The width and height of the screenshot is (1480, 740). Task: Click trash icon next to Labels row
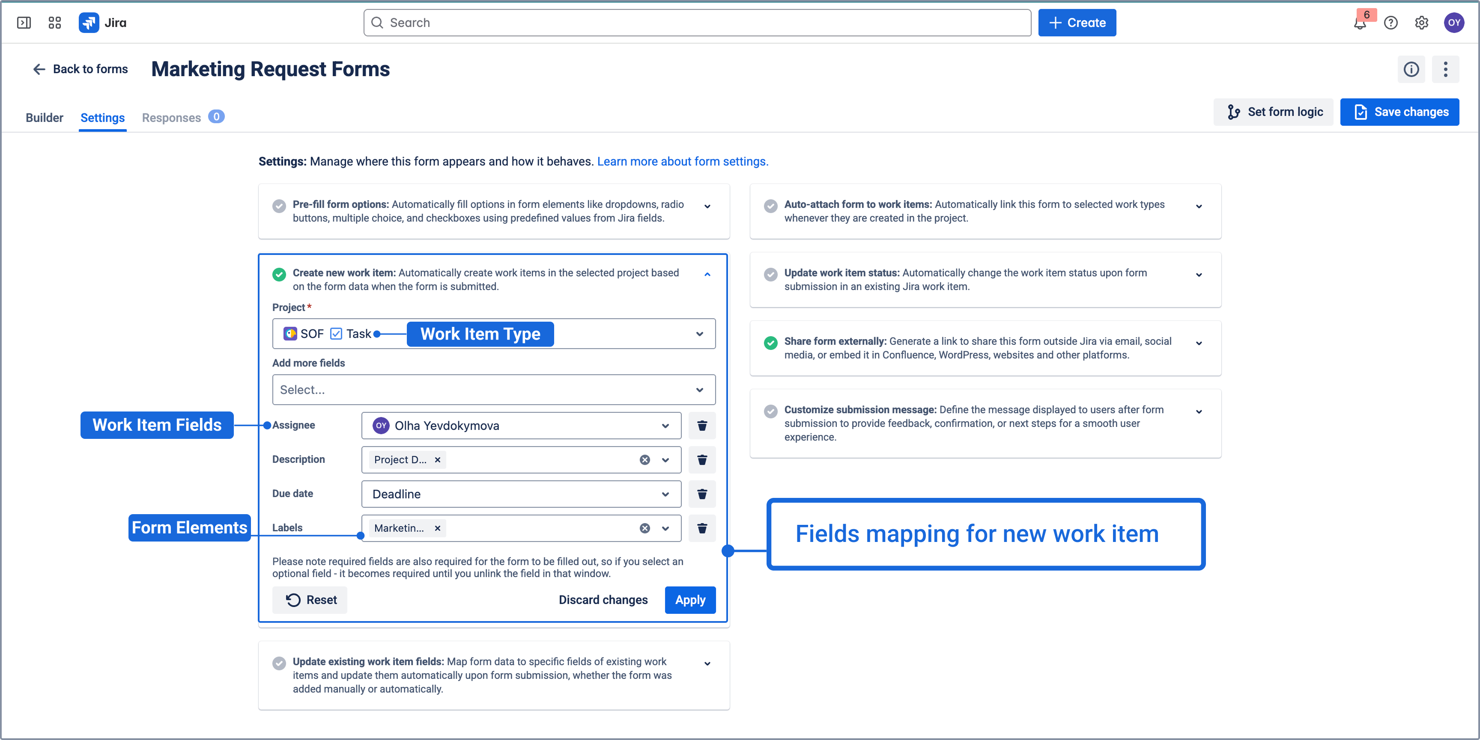click(701, 528)
